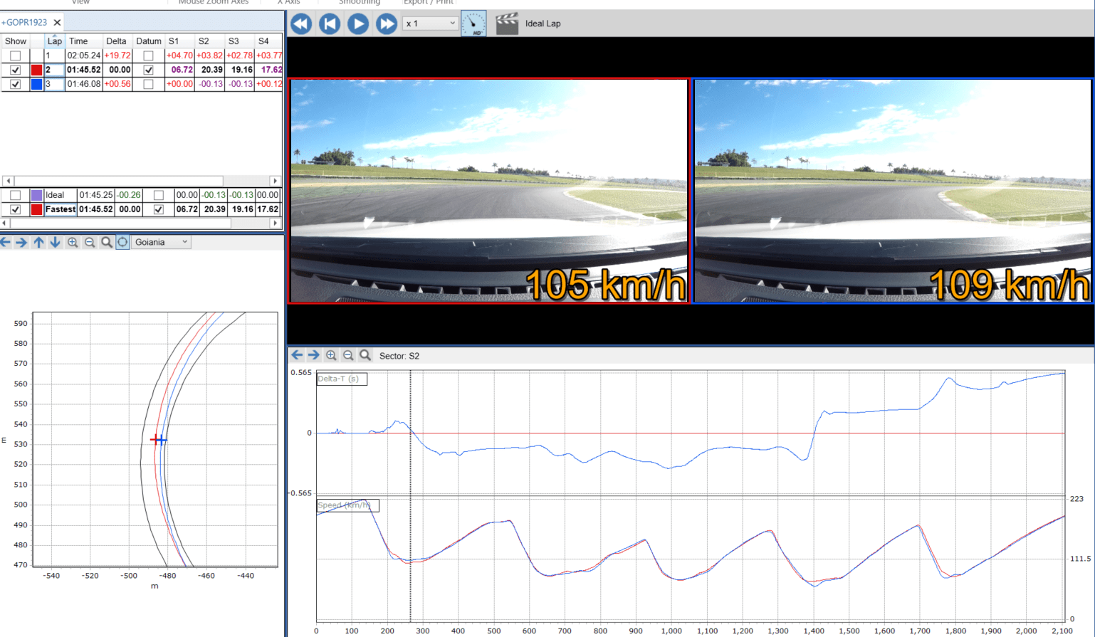1095x637 pixels.
Task: Click left arrow of lap table scrollbar
Action: (7, 181)
